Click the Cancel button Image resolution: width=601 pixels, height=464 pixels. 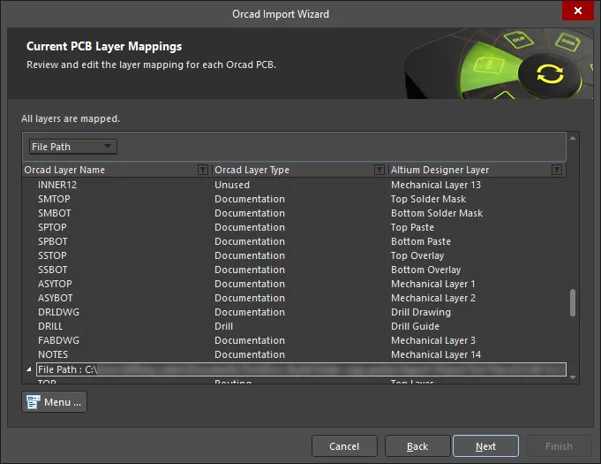coord(344,446)
